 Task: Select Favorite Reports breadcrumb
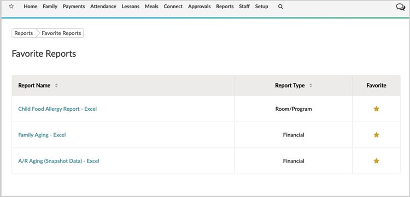click(61, 33)
